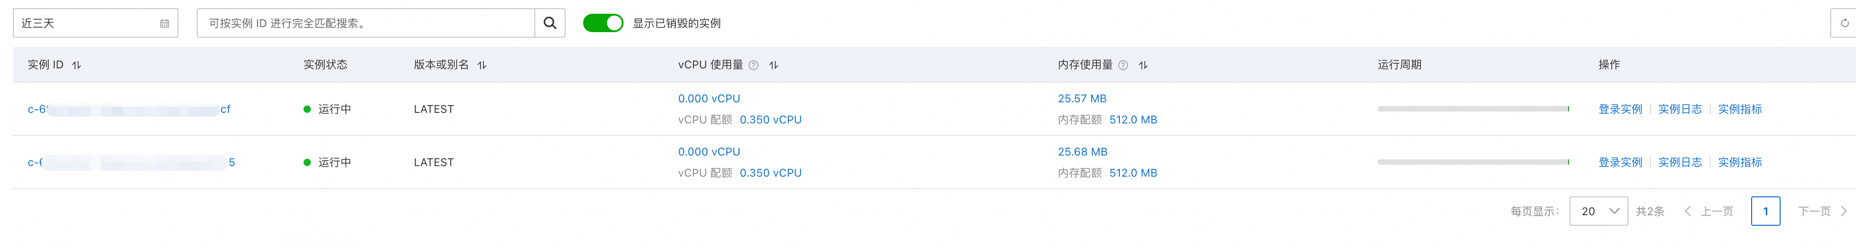Select page 1 in pagination
This screenshot has height=245, width=1856.
click(1764, 211)
